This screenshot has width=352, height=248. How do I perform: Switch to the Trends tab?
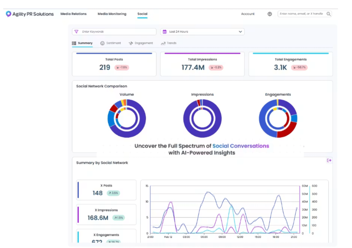pyautogui.click(x=168, y=43)
